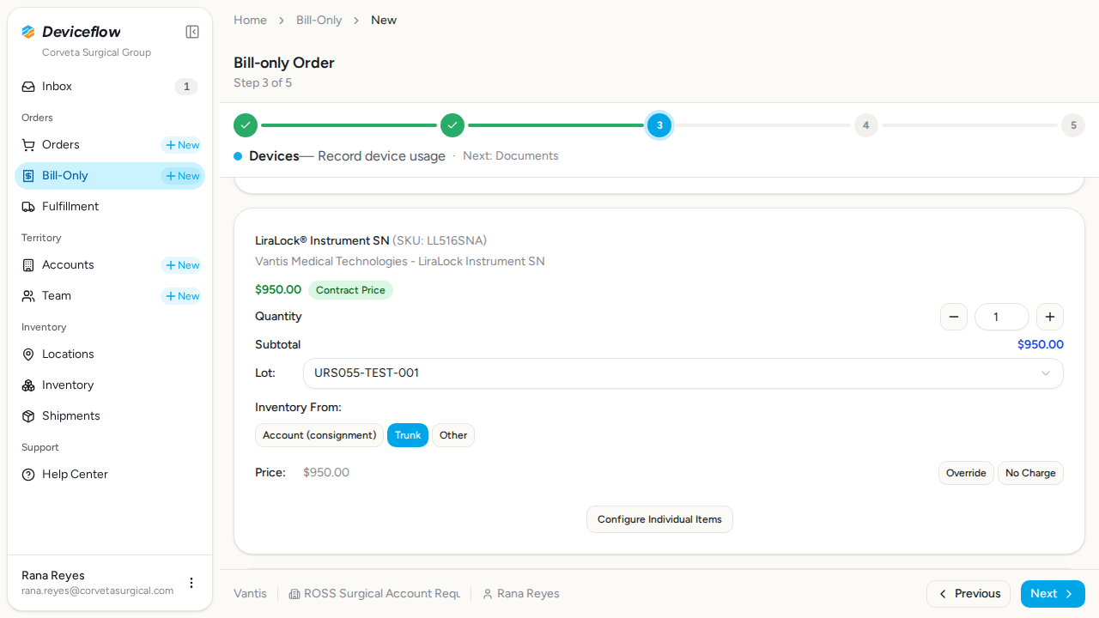Click the Accounts building icon
This screenshot has height=618, width=1099.
point(28,265)
